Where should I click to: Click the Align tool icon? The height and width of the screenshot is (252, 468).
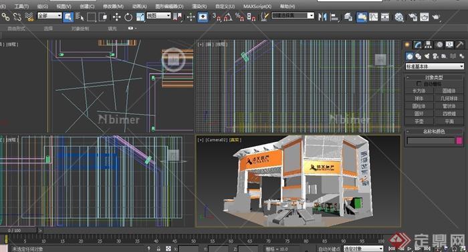(334, 17)
